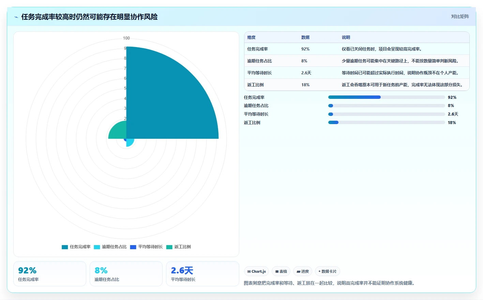Click the 逾期任务占比 8% progress bar
This screenshot has width=483, height=300.
387,106
